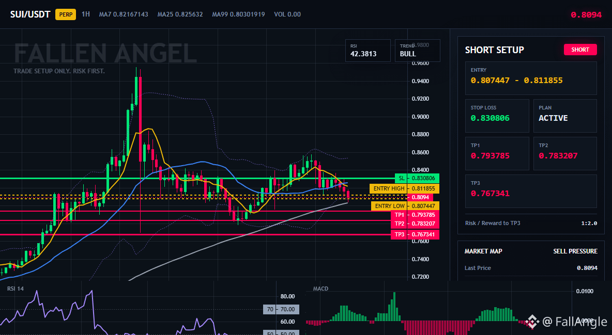Click the MACD pane label
This screenshot has height=335, width=612.
(321, 289)
